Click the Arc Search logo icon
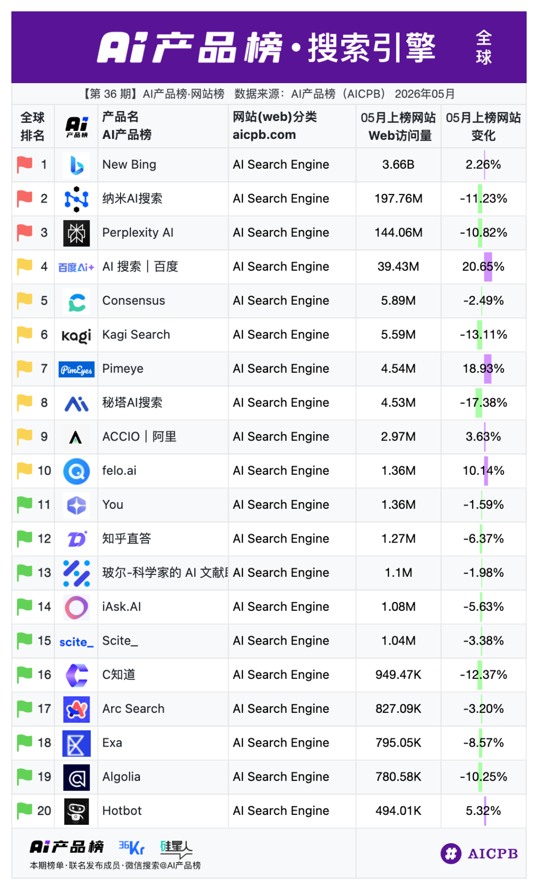538x890 pixels. [77, 709]
